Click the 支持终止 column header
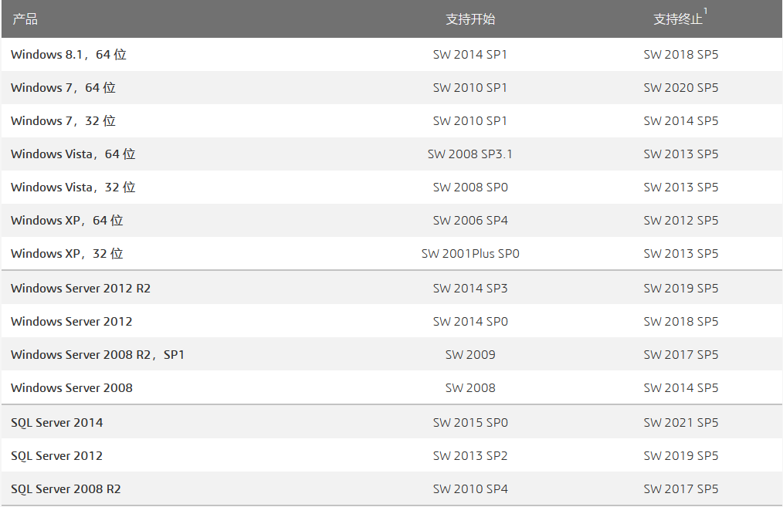The height and width of the screenshot is (507, 783). (x=678, y=19)
